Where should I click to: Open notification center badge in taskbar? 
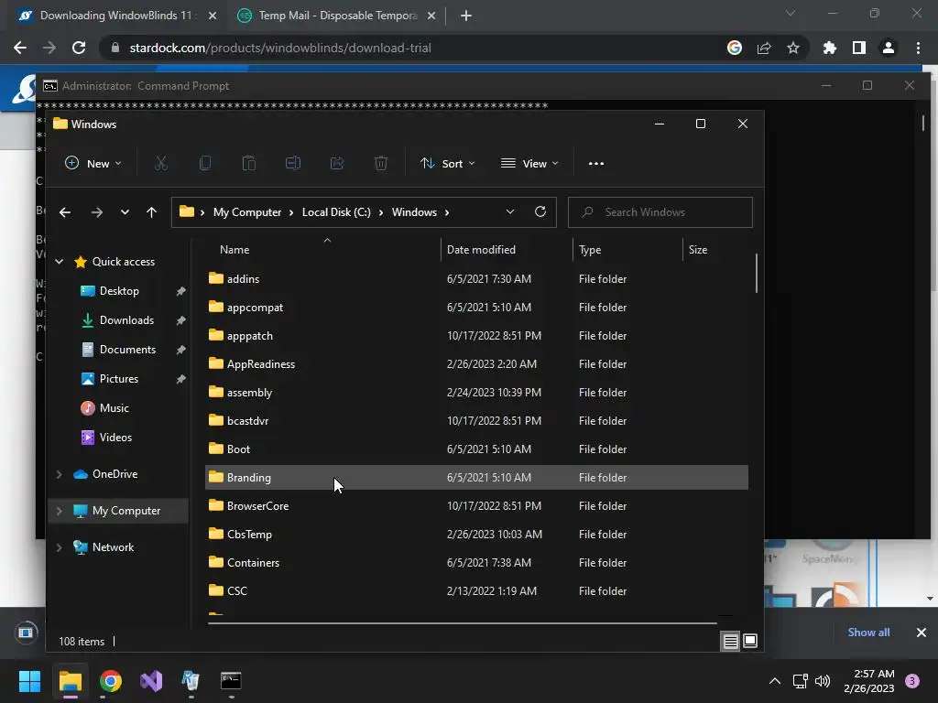[912, 681]
